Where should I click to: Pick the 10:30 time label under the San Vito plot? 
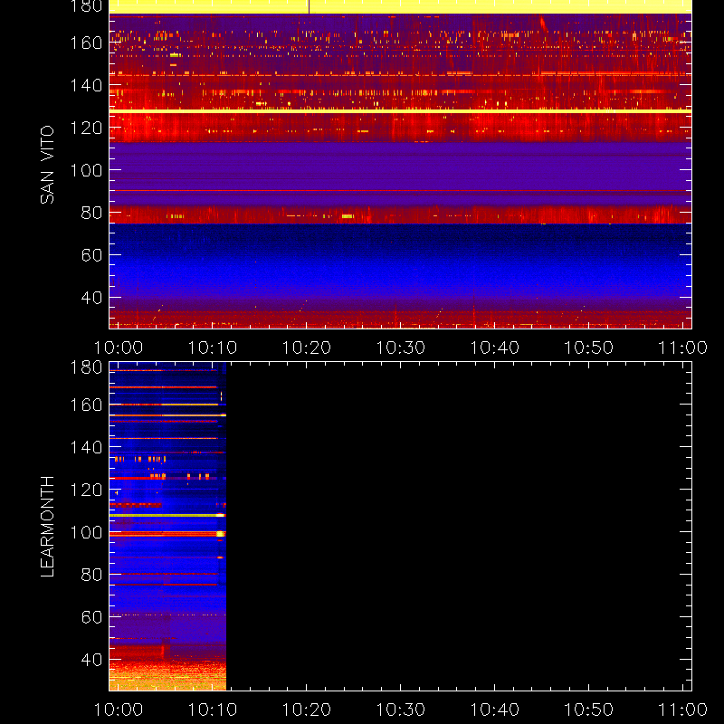[400, 348]
